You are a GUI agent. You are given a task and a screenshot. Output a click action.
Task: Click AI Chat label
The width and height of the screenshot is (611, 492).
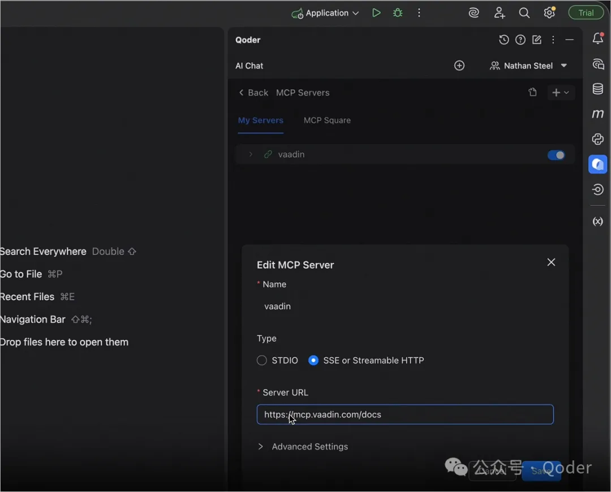[x=249, y=66]
